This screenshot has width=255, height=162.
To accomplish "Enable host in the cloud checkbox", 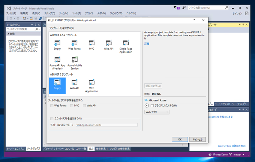I will point(152,106).
